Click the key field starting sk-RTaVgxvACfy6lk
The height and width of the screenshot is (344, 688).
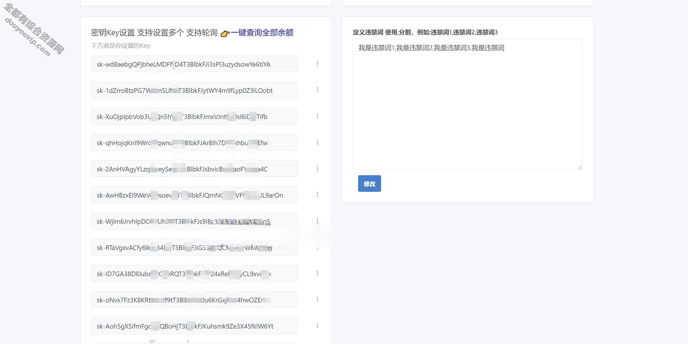click(194, 247)
